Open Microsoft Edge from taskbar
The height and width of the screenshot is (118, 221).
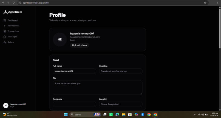point(117,114)
